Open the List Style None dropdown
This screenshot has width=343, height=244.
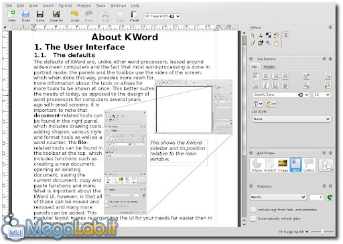(291, 119)
